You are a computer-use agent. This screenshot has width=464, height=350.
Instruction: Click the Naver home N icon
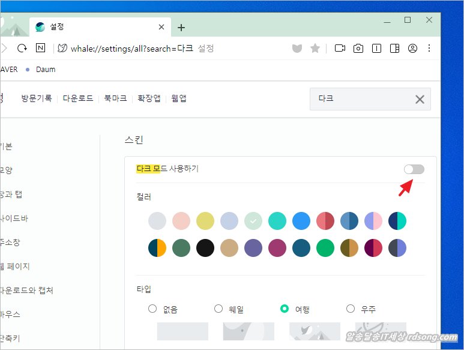click(x=40, y=48)
